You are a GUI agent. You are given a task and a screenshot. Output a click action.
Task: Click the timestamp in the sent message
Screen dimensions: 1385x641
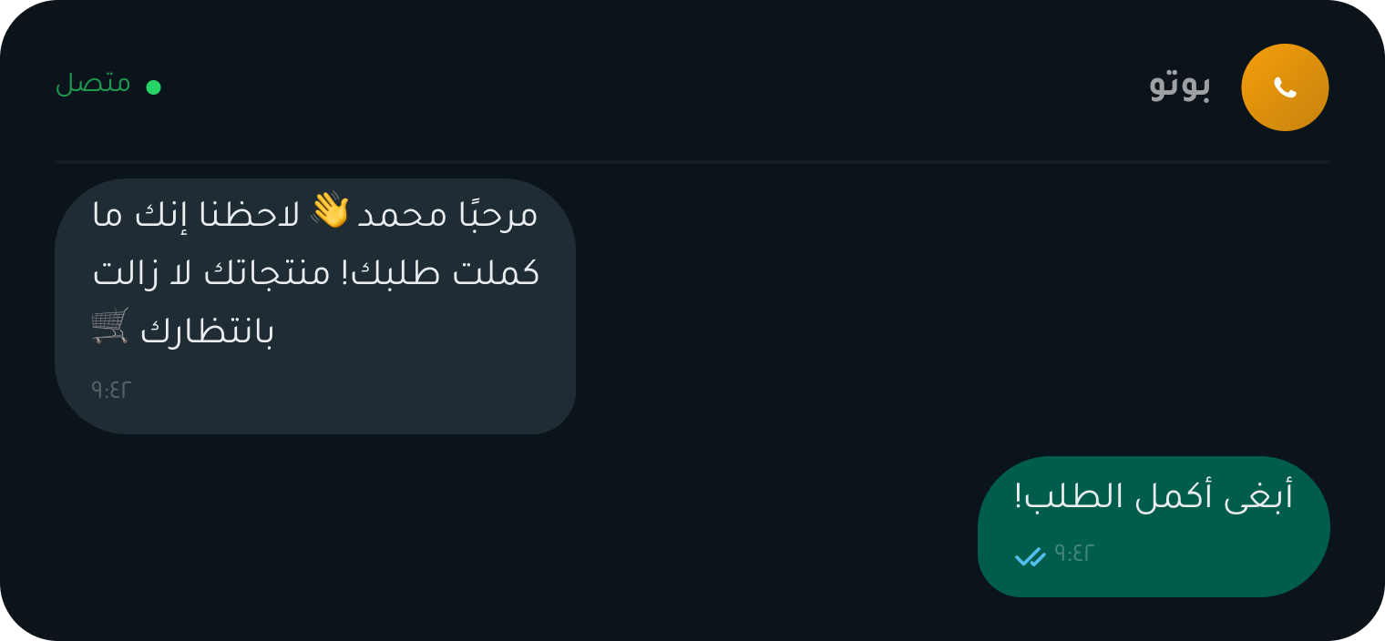pos(1073,554)
